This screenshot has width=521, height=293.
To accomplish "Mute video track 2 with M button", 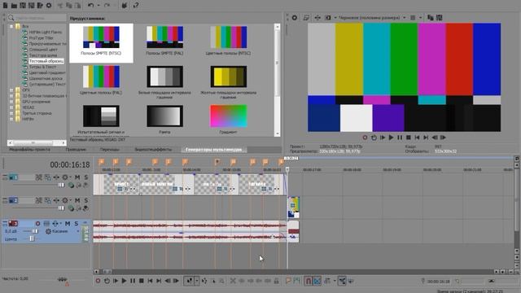I will pyautogui.click(x=77, y=200).
